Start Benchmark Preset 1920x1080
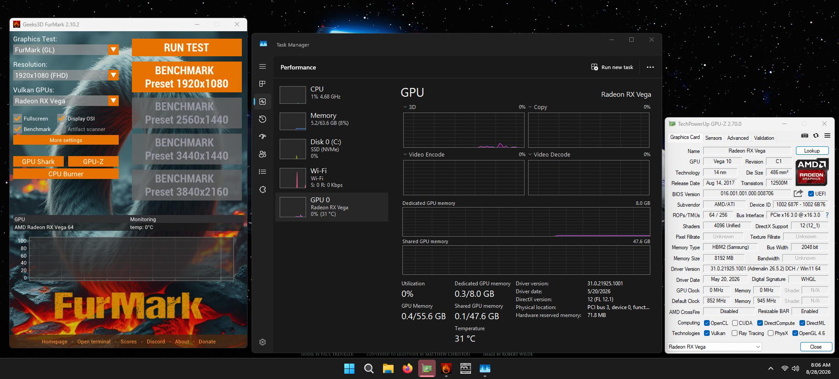839x379 pixels. (x=187, y=77)
